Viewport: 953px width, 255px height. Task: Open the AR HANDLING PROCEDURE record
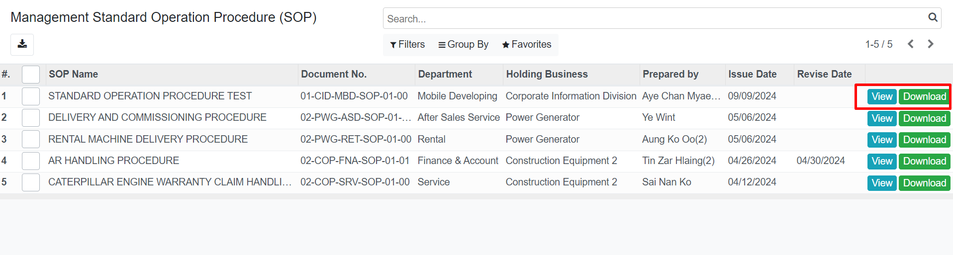(113, 161)
